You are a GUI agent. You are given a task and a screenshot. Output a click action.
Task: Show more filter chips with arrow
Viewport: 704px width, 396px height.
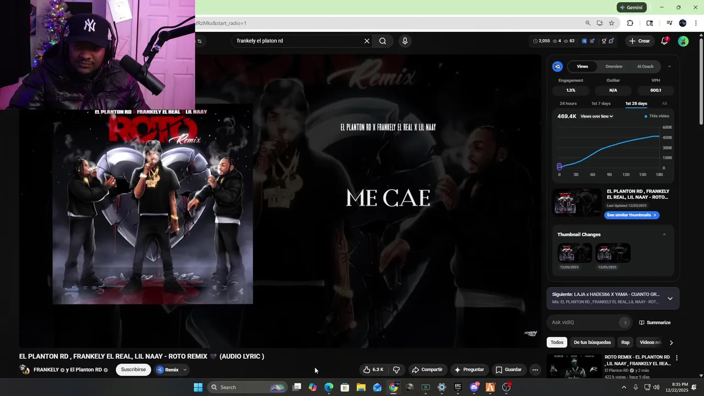tap(671, 343)
